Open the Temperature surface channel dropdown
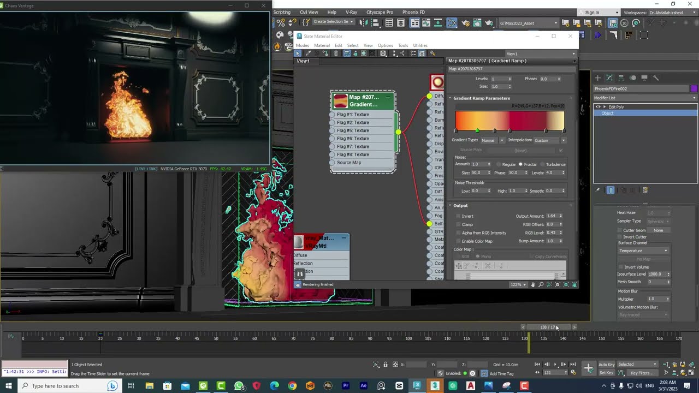The height and width of the screenshot is (393, 699). tap(643, 251)
